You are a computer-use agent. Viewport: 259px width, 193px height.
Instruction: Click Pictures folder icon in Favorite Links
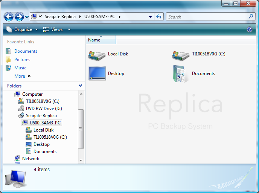pos(8,60)
